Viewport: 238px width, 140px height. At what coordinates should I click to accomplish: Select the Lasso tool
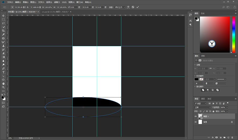pyautogui.click(x=3, y=23)
